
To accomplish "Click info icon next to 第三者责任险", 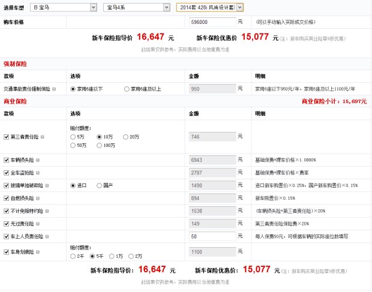I will 43,137.
